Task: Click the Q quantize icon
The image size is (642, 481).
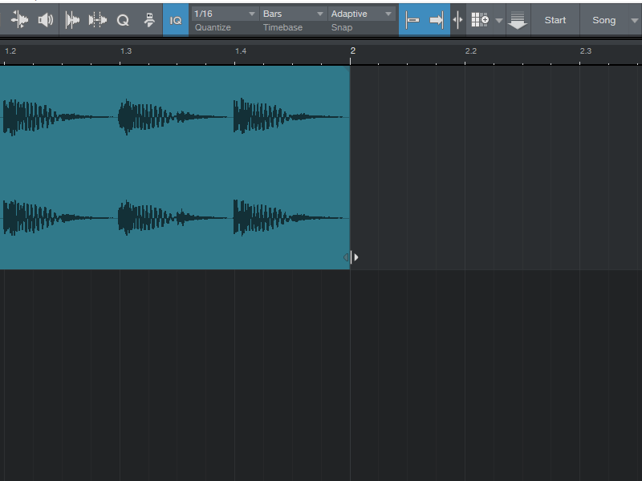Action: pos(123,20)
